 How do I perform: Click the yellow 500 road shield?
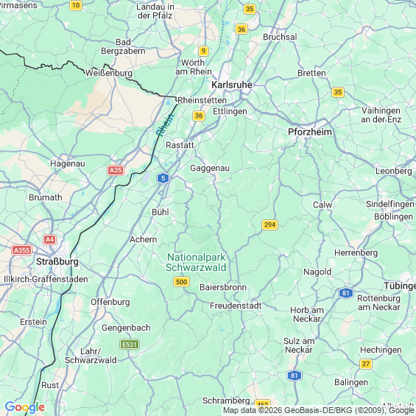(181, 282)
